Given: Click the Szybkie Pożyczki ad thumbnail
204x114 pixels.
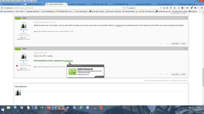Looking at the screenshot, I should coord(72,72).
